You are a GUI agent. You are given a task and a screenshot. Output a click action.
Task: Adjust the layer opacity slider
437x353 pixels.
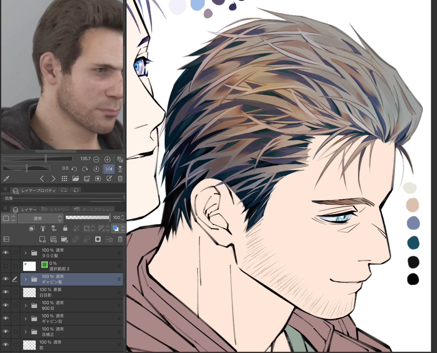click(x=88, y=217)
